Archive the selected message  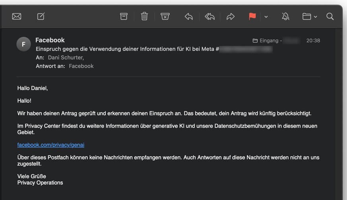(x=124, y=16)
